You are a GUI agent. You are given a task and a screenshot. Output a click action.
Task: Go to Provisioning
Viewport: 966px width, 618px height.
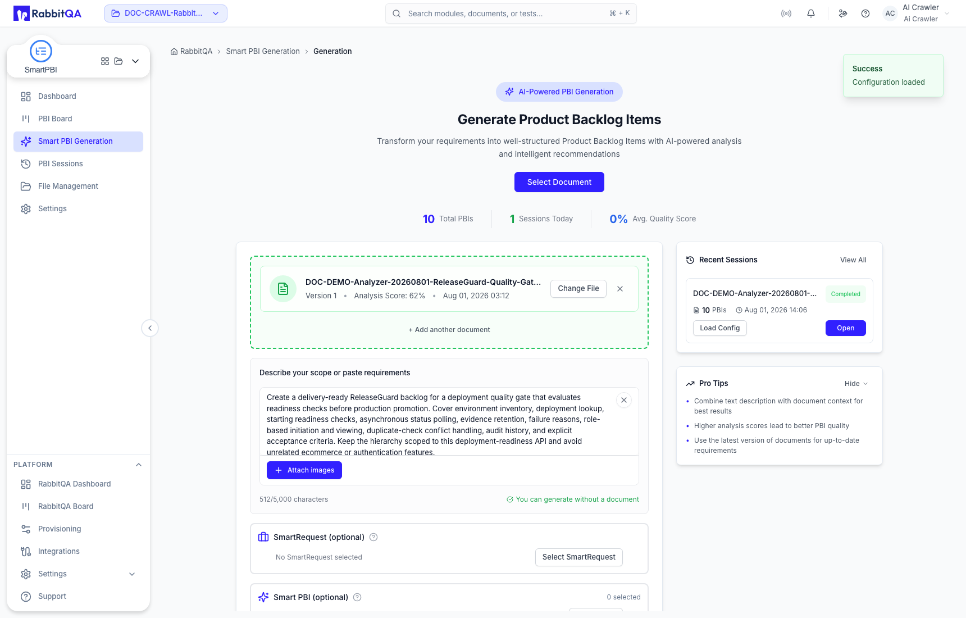[x=78, y=529]
